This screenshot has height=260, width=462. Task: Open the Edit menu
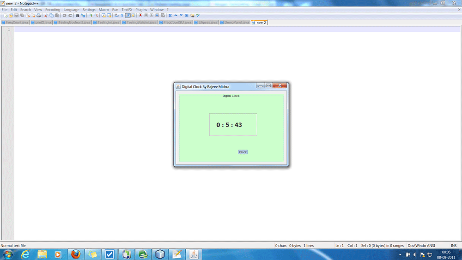[14, 10]
